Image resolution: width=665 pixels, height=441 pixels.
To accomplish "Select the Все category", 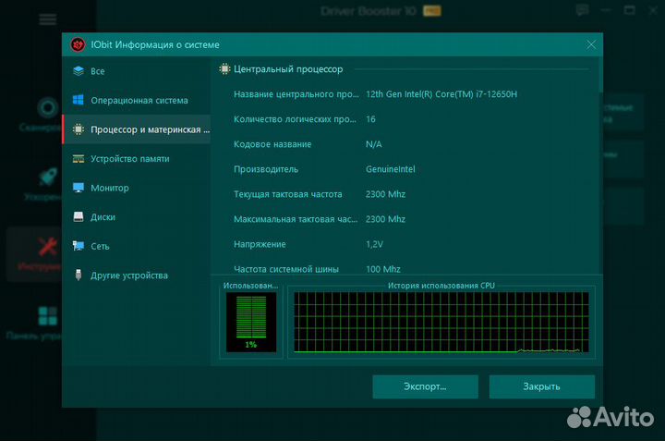I will [x=137, y=71].
